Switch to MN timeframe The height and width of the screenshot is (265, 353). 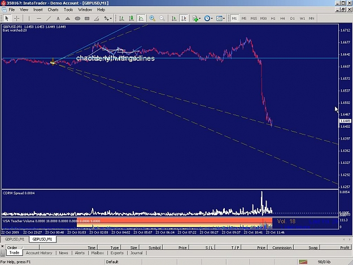311,19
